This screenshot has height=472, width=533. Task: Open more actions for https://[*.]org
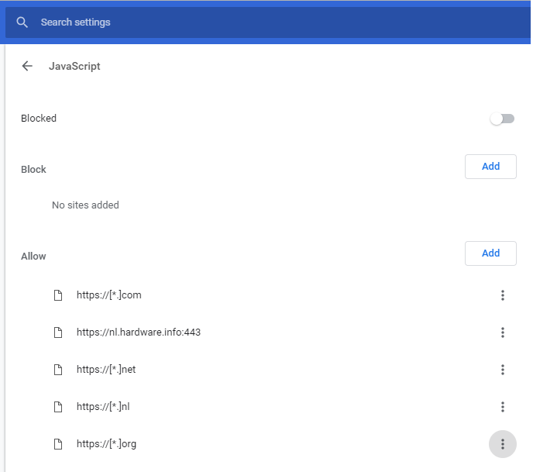pyautogui.click(x=503, y=444)
